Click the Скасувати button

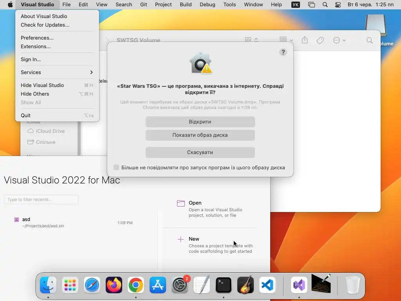click(200, 152)
